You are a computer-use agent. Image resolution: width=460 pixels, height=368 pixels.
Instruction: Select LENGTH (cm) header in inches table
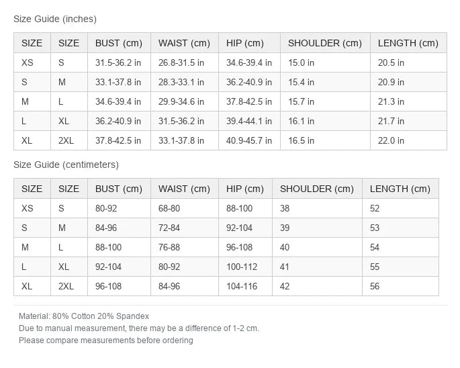point(408,43)
